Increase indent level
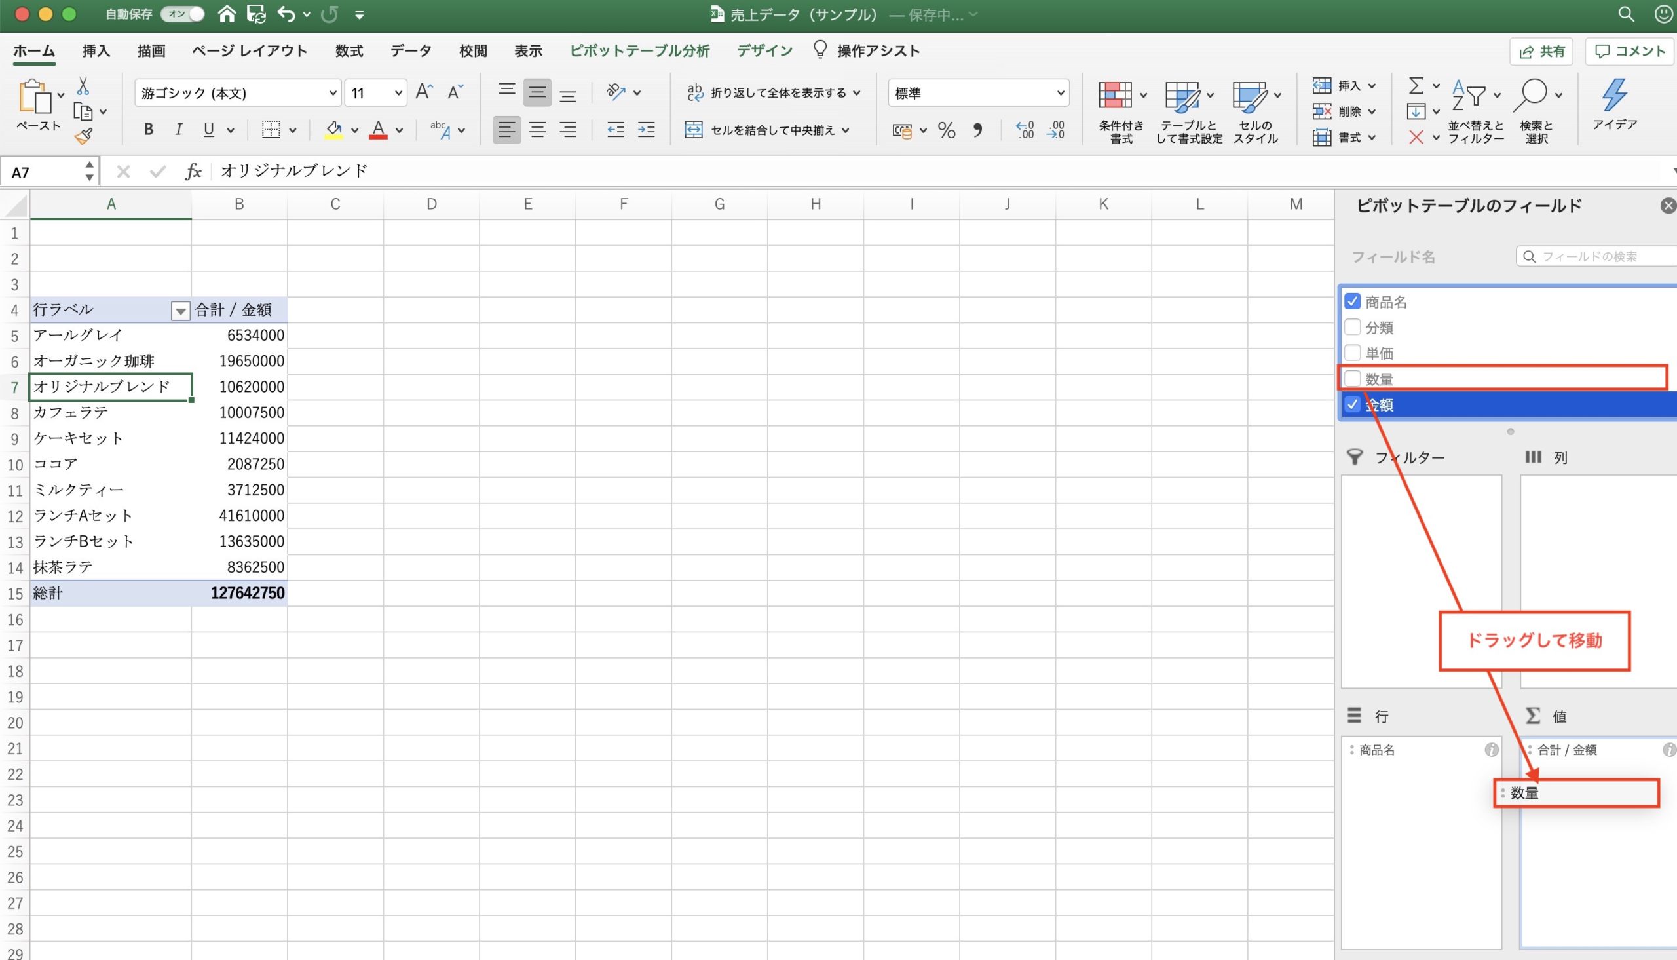 (x=647, y=130)
